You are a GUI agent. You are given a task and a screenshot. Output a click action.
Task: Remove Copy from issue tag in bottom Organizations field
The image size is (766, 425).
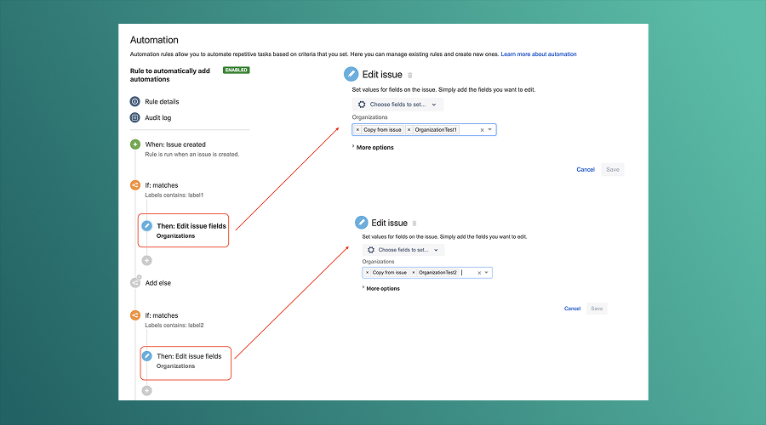point(368,273)
